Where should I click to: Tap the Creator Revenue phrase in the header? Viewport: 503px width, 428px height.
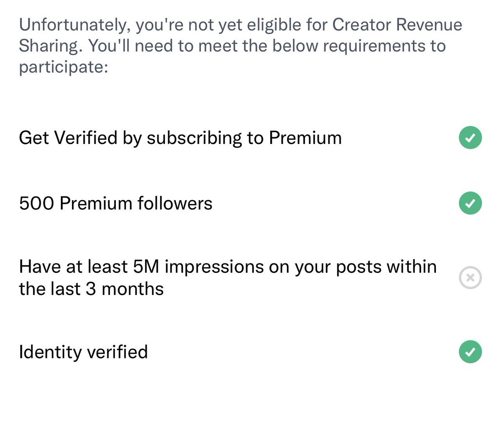coord(397,25)
